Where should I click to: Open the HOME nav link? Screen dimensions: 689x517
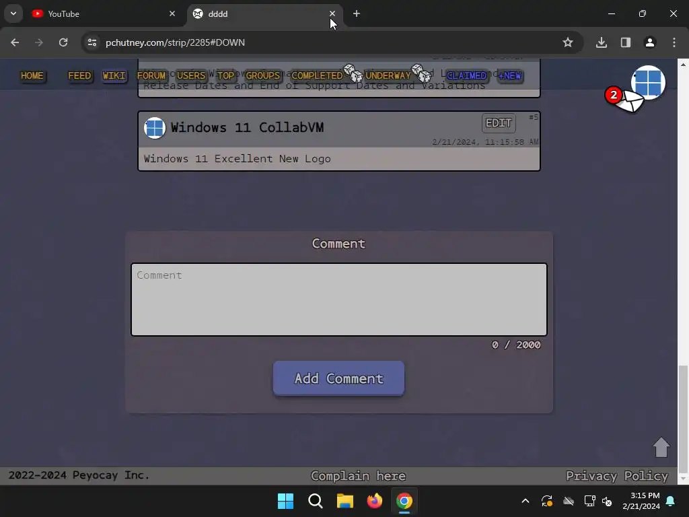[x=32, y=75]
